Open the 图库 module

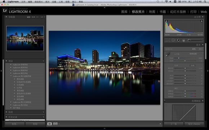pyautogui.click(x=124, y=12)
